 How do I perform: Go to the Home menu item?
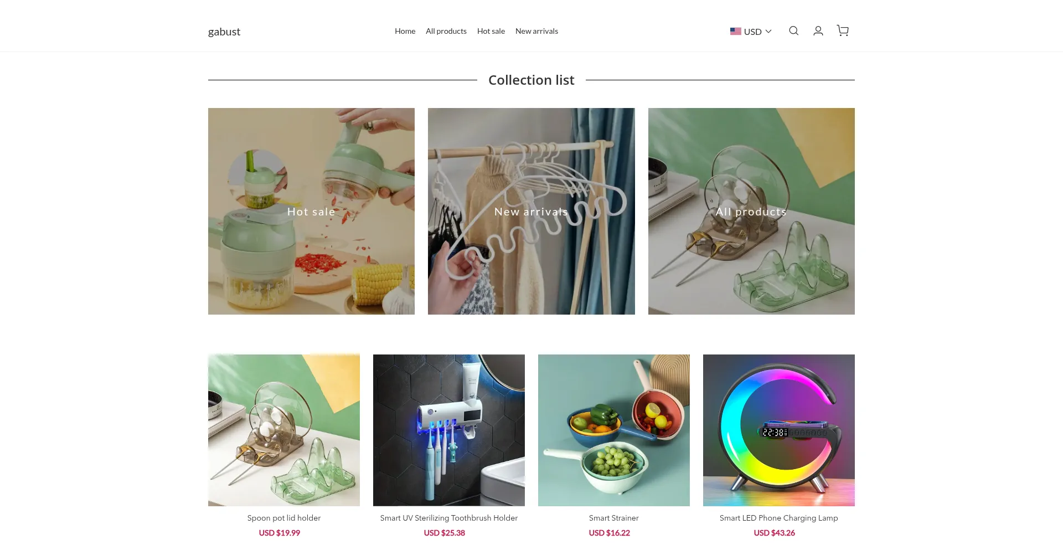[405, 31]
